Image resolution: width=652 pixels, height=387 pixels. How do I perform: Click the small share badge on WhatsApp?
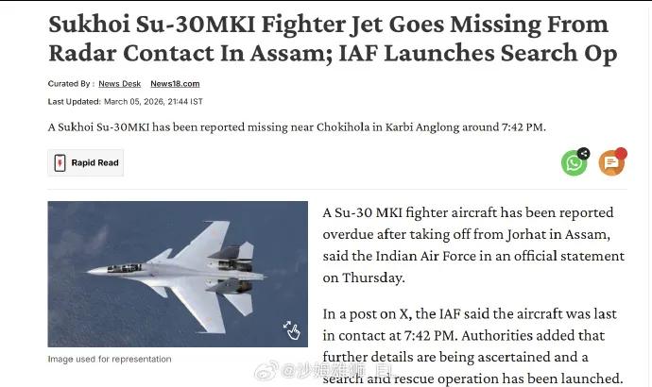point(583,153)
